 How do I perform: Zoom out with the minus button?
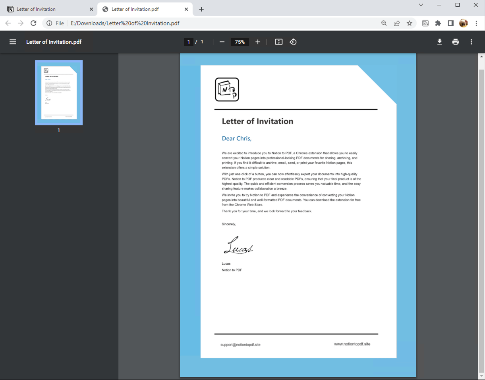coord(222,42)
